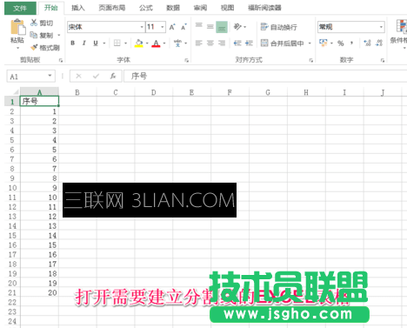Select row 10 header
Viewport: 407px width, 328px height.
point(12,188)
